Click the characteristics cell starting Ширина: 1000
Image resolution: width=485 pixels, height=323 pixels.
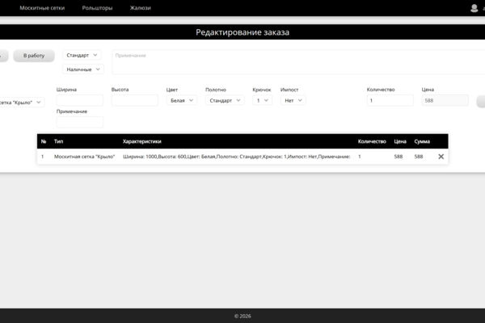[x=237, y=157]
